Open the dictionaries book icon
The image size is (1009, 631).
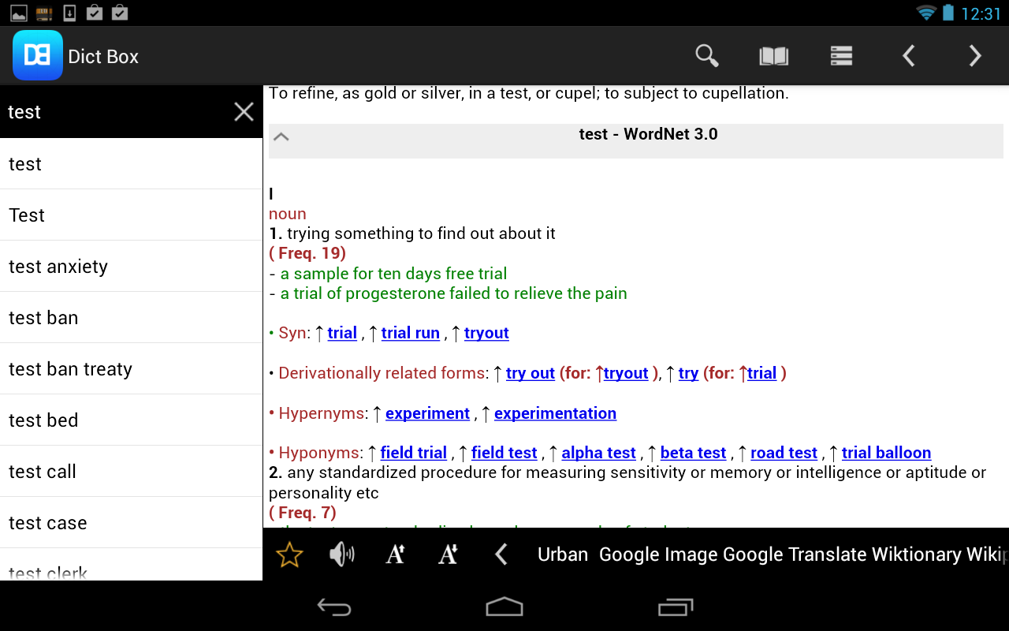coord(773,55)
